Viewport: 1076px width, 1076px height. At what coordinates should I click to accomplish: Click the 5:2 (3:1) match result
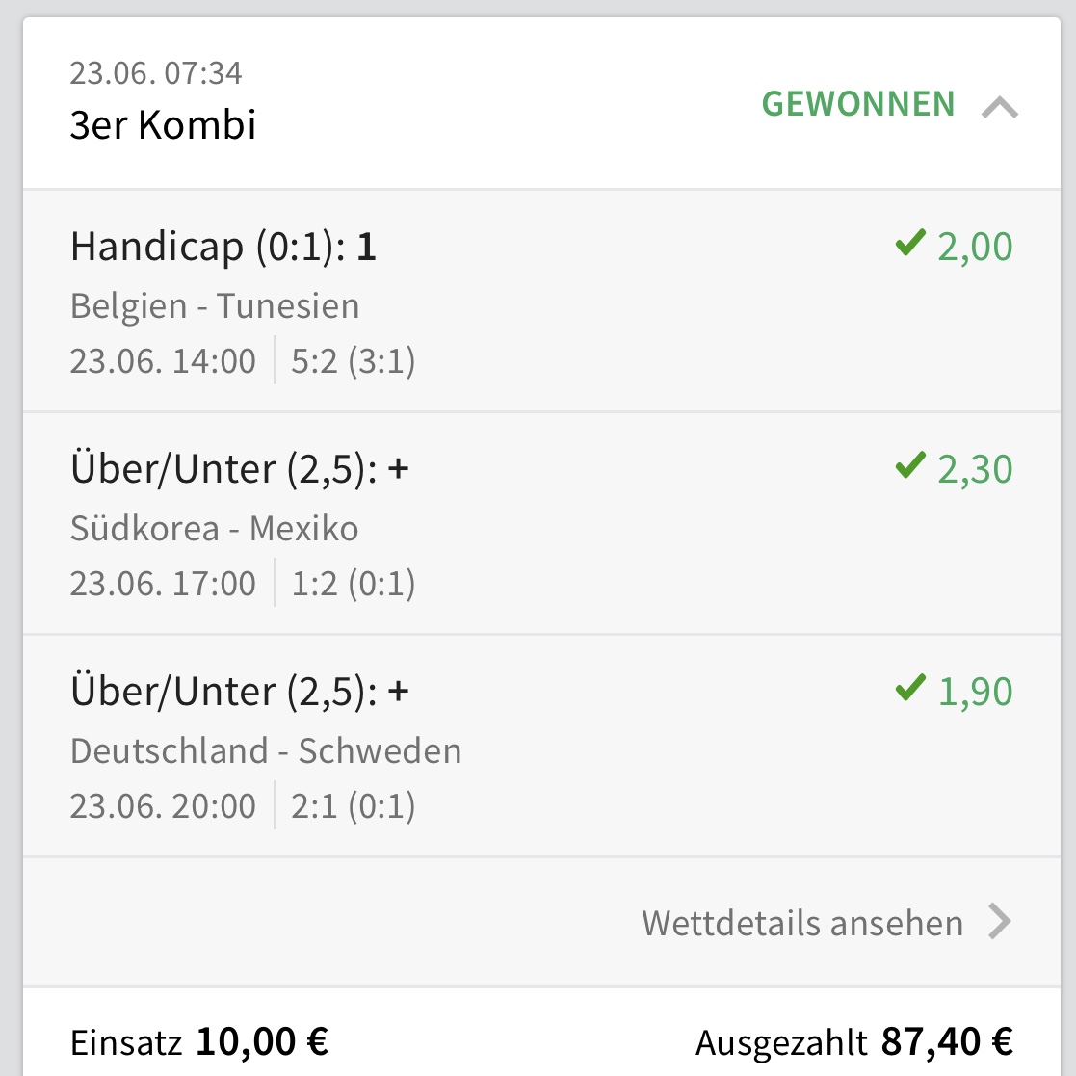pos(353,362)
